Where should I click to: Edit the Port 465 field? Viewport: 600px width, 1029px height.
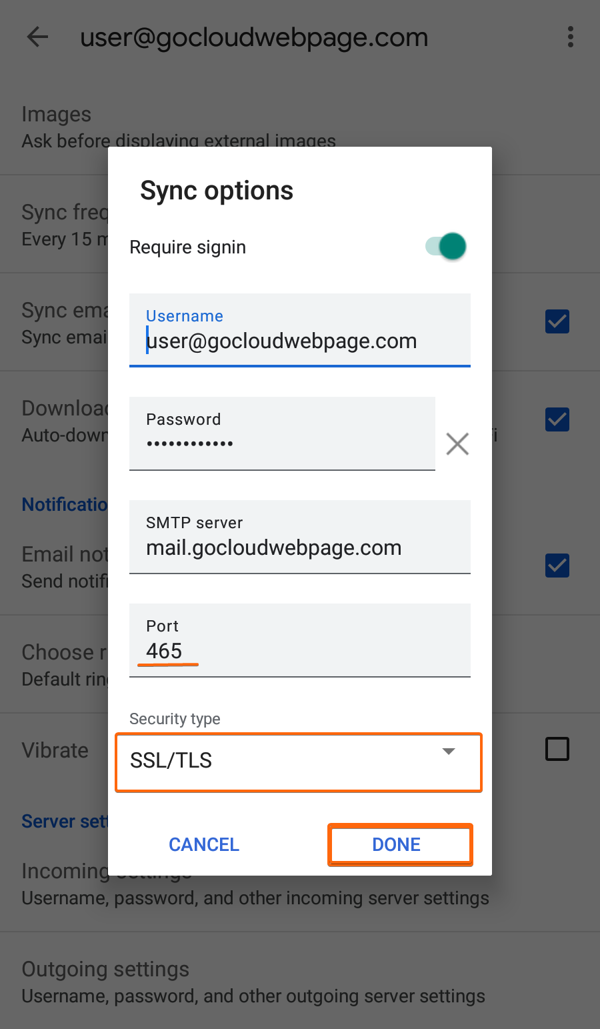coord(300,640)
